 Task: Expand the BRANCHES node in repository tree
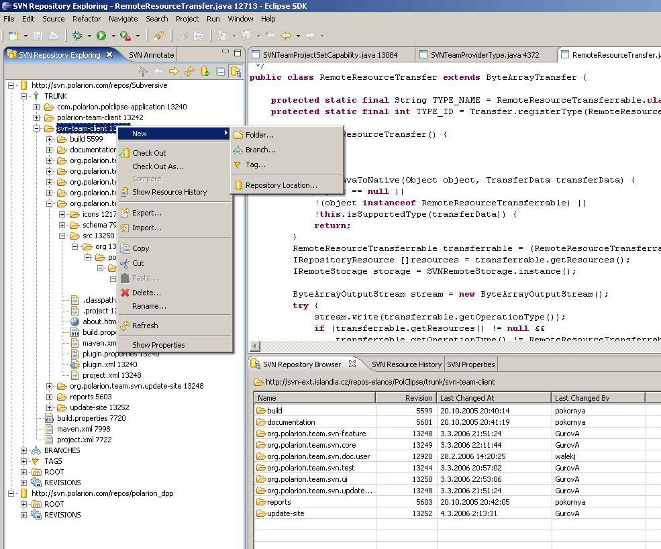[x=24, y=450]
